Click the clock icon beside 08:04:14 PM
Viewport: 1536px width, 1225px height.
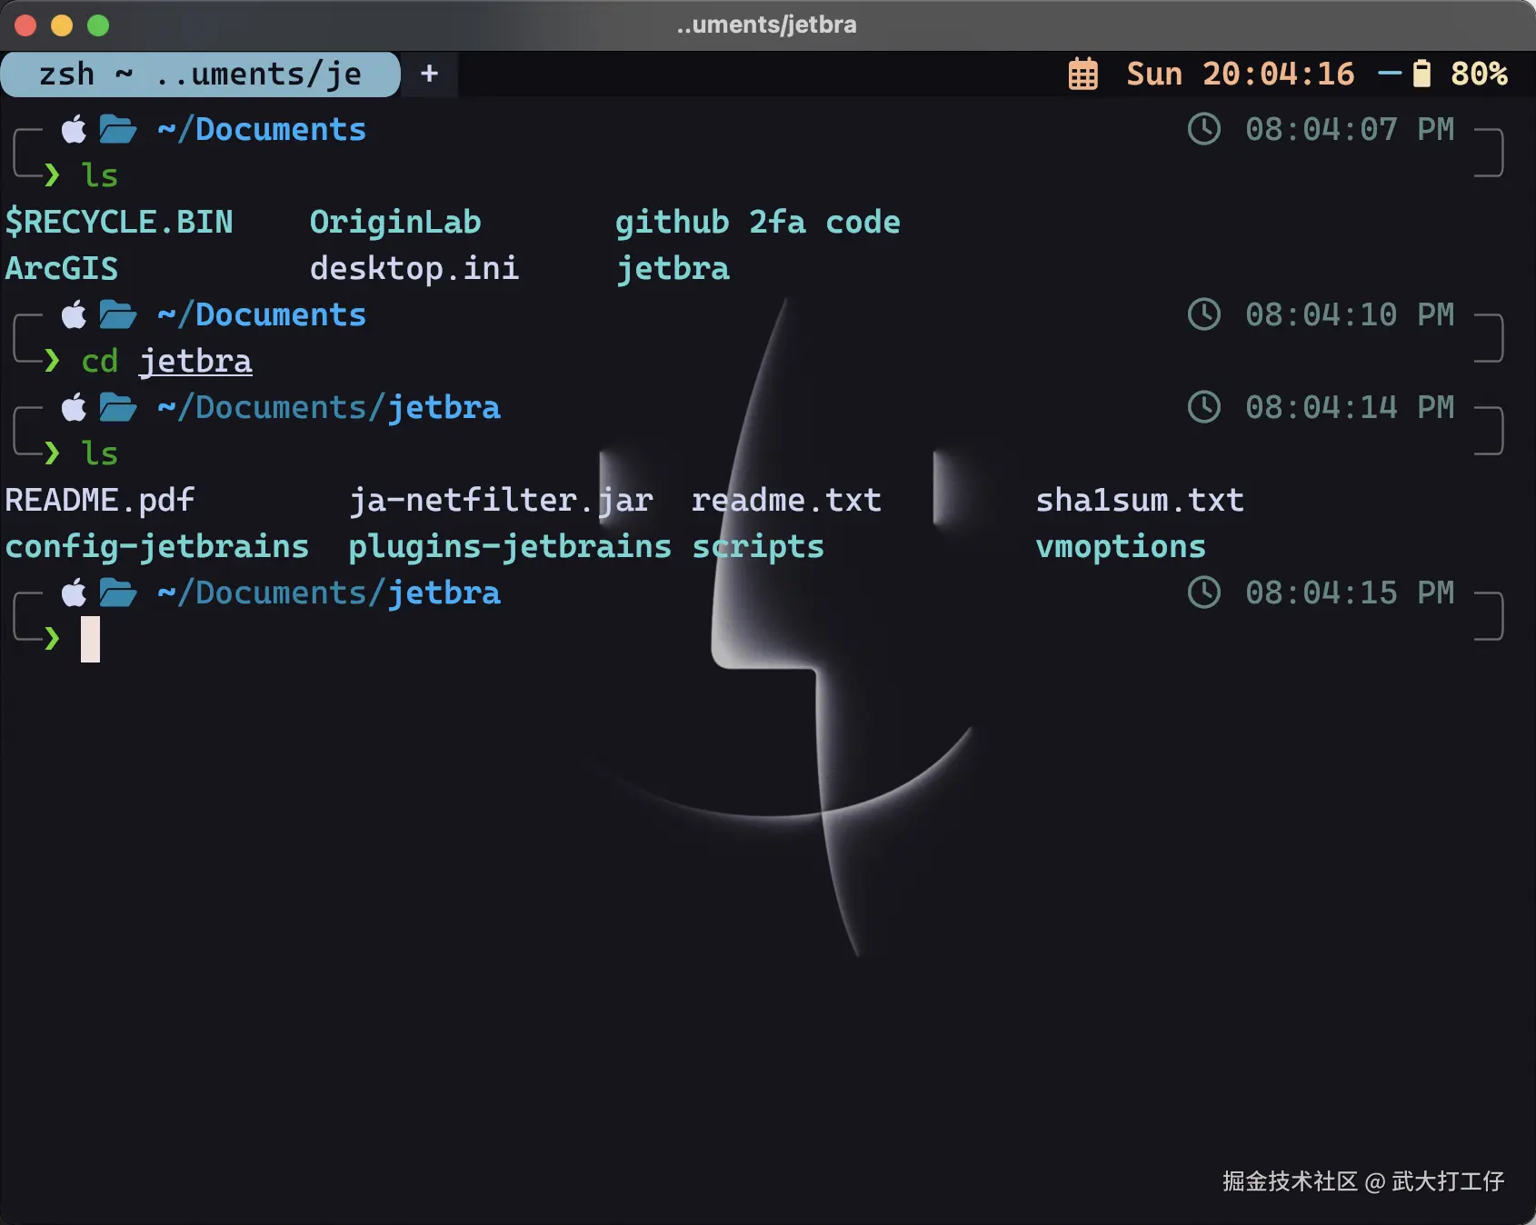pos(1204,407)
